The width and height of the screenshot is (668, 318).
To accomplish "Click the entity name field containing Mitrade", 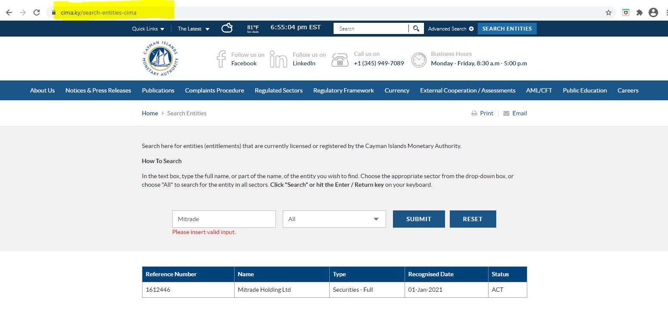I will pyautogui.click(x=224, y=219).
